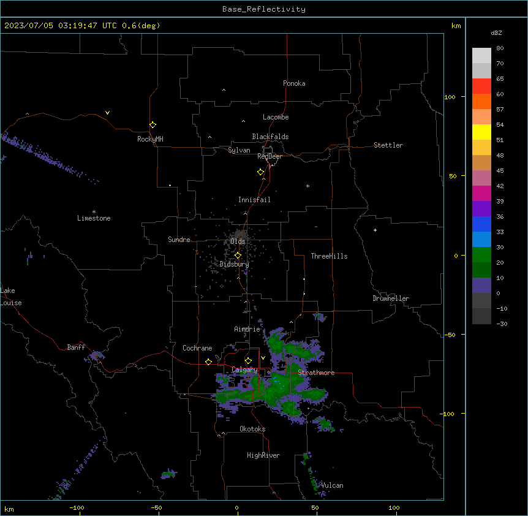
Task: Click the yellow diamond marker above Calgary
Action: tap(248, 361)
